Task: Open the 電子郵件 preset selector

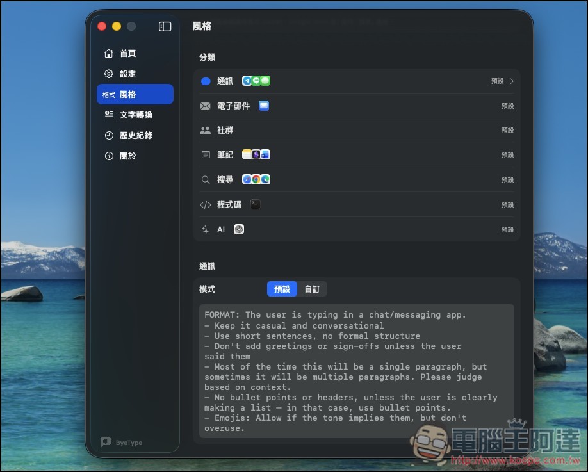Action: click(x=507, y=106)
